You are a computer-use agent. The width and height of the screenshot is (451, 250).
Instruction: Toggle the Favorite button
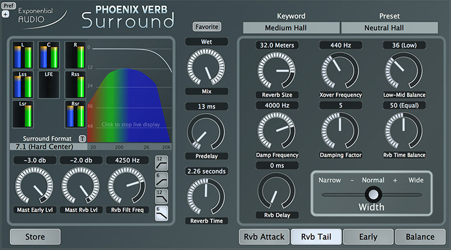tap(207, 27)
